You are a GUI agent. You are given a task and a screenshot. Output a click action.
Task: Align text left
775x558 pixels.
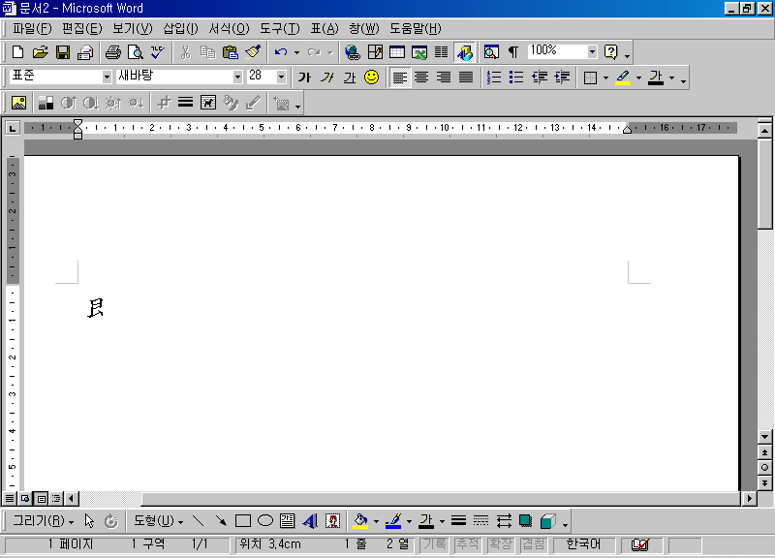(x=399, y=77)
